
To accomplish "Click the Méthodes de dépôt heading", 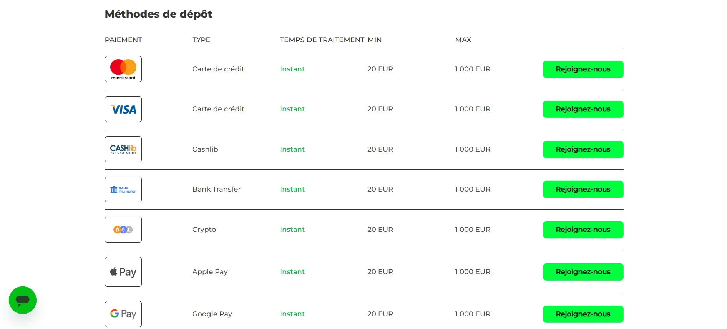I will (x=158, y=14).
